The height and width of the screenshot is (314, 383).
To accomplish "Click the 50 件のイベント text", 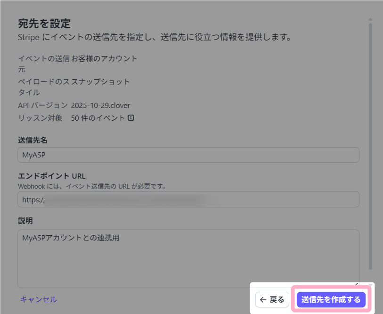I will 98,118.
